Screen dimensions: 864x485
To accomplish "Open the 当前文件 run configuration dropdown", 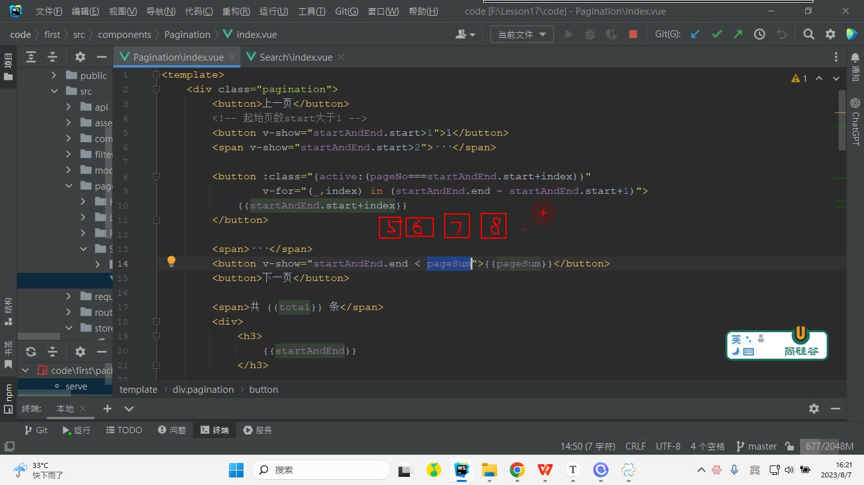I will click(x=522, y=35).
